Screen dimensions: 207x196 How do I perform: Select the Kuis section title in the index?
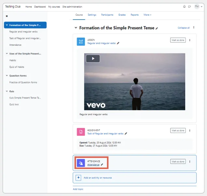pos(12,91)
